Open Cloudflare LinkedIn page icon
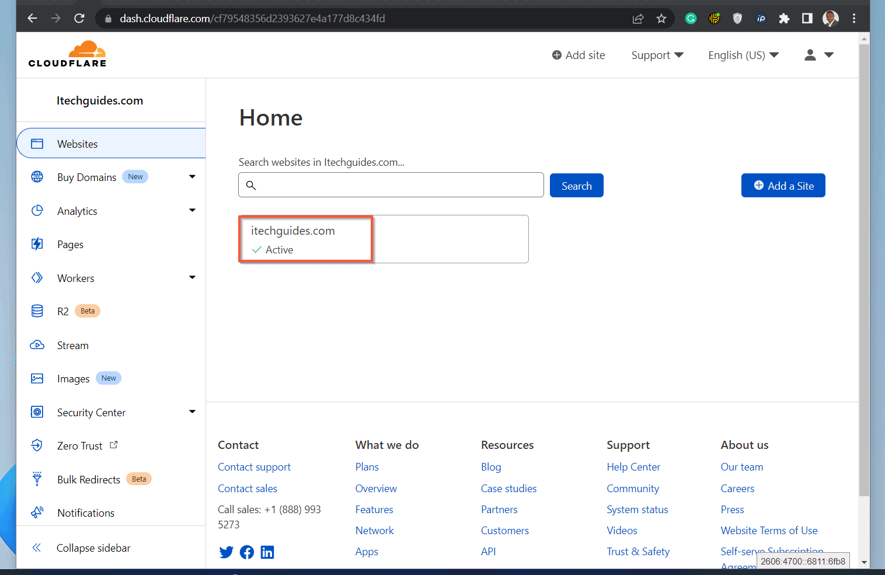This screenshot has height=575, width=885. coord(267,552)
